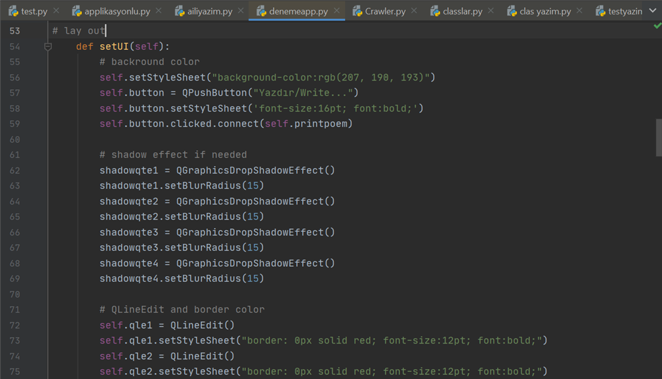This screenshot has height=379, width=662.
Task: Click the Python icon on testyazin tab
Action: 600,11
